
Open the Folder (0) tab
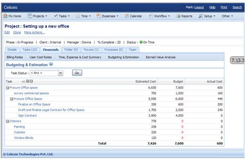(71, 50)
